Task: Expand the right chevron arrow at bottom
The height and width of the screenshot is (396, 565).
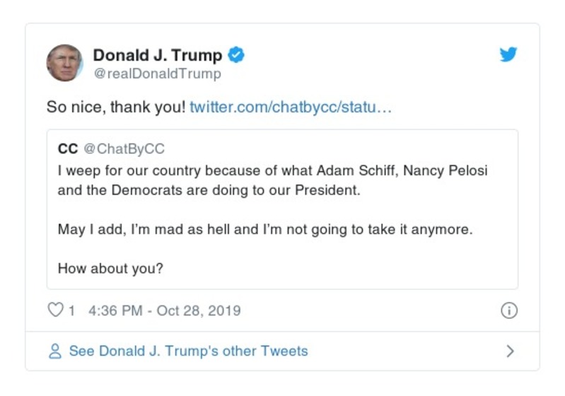Action: click(510, 351)
